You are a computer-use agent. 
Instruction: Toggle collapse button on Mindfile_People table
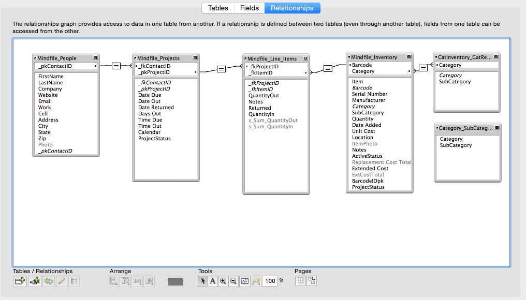coord(95,57)
